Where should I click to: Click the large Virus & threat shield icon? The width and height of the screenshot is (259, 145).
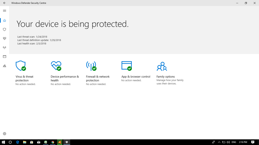21,66
